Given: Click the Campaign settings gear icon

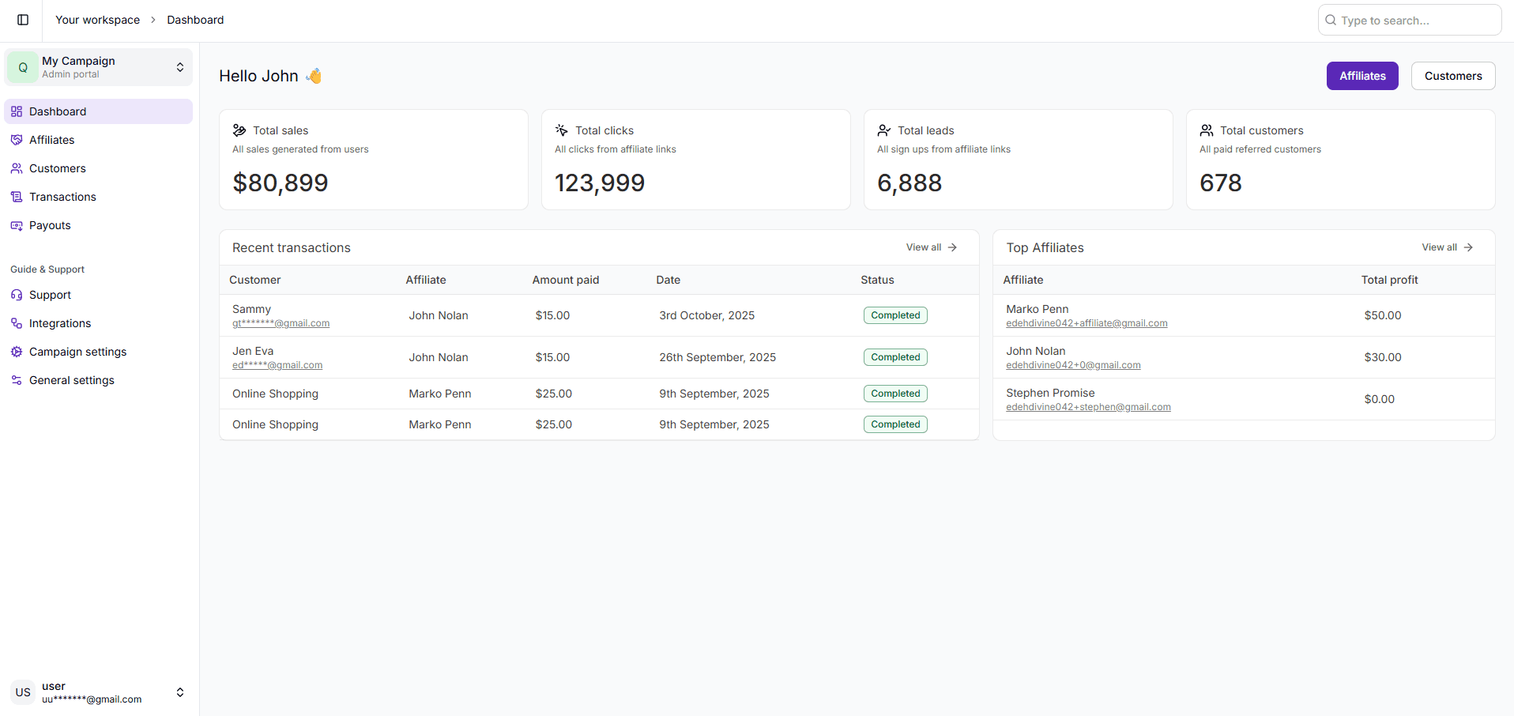Looking at the screenshot, I should pos(17,352).
